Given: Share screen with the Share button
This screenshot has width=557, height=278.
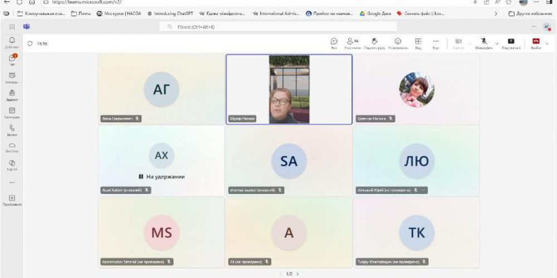Looking at the screenshot, I should pyautogui.click(x=511, y=43).
